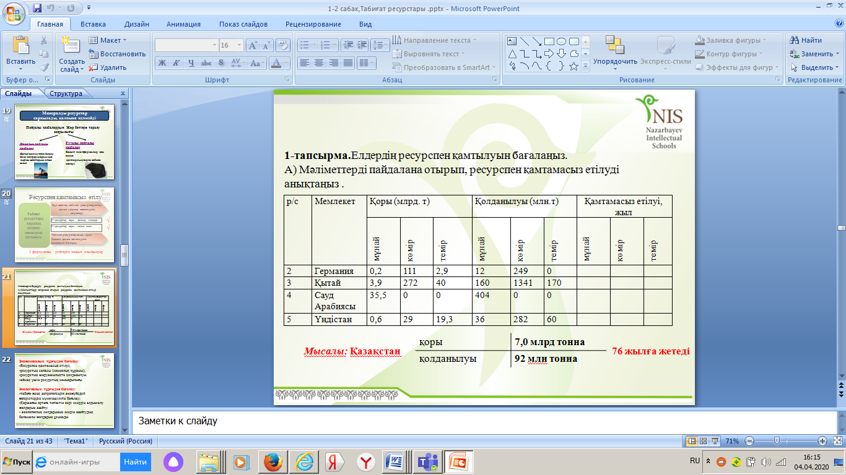Toggle Underline formatting
The image size is (846, 475).
[191, 63]
